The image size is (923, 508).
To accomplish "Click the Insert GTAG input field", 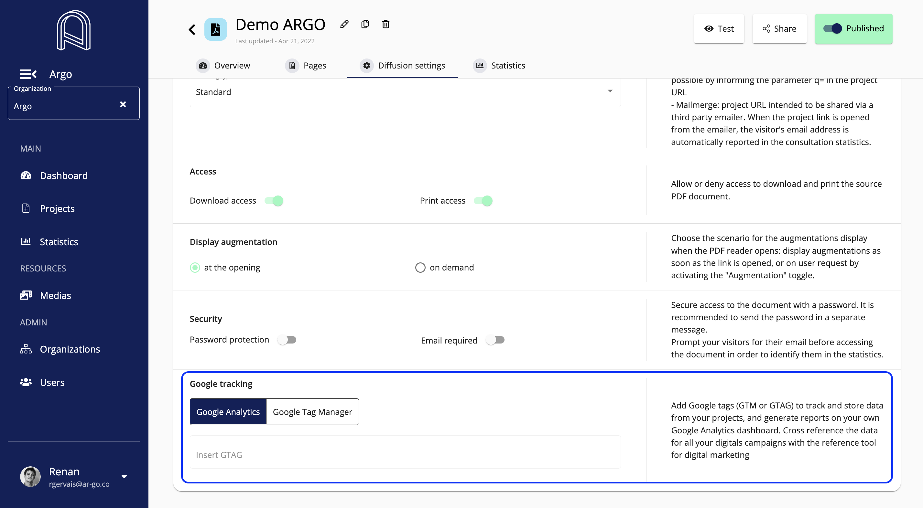I will (405, 452).
